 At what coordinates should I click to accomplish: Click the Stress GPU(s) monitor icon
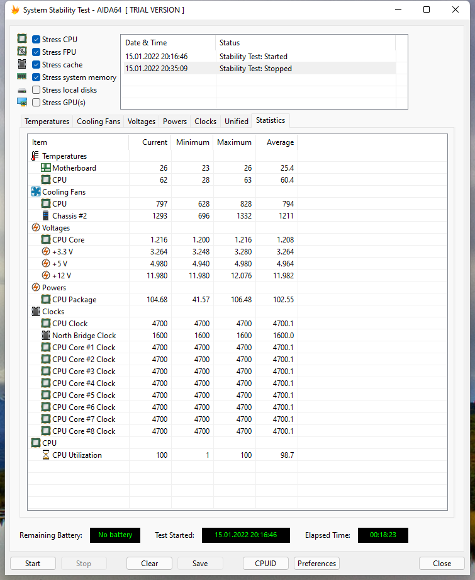click(x=22, y=102)
